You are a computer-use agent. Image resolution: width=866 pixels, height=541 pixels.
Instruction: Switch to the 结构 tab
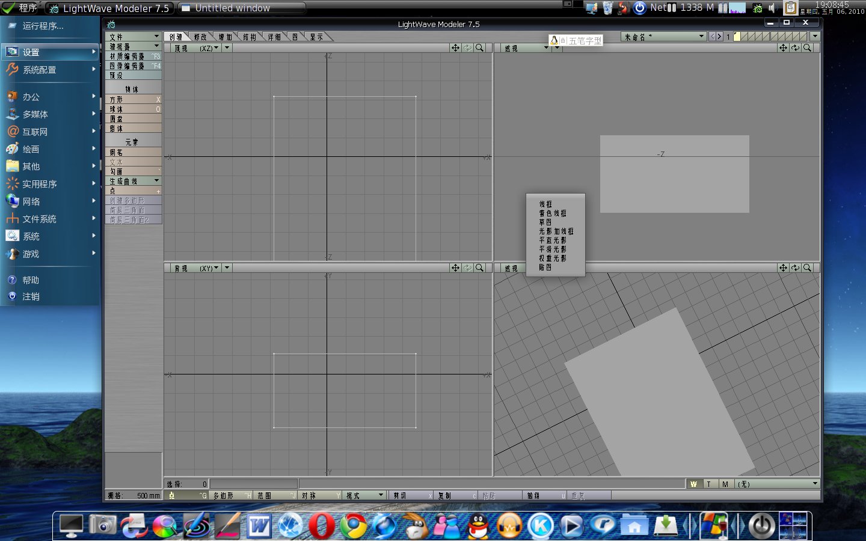point(250,37)
